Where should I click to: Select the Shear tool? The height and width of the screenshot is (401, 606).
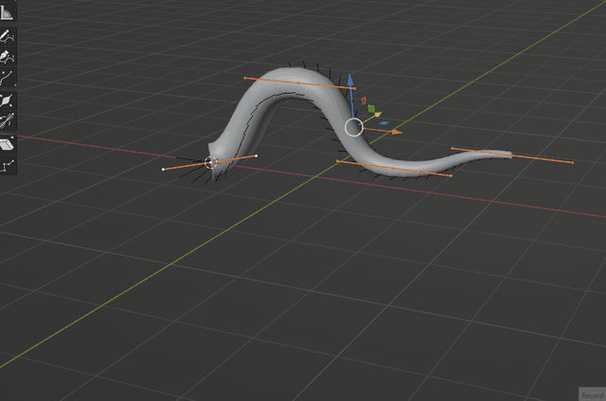point(8,144)
